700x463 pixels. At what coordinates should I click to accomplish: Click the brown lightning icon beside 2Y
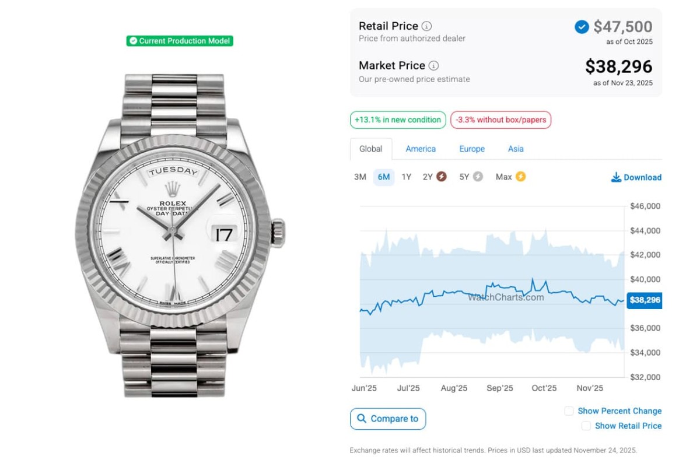(x=442, y=177)
